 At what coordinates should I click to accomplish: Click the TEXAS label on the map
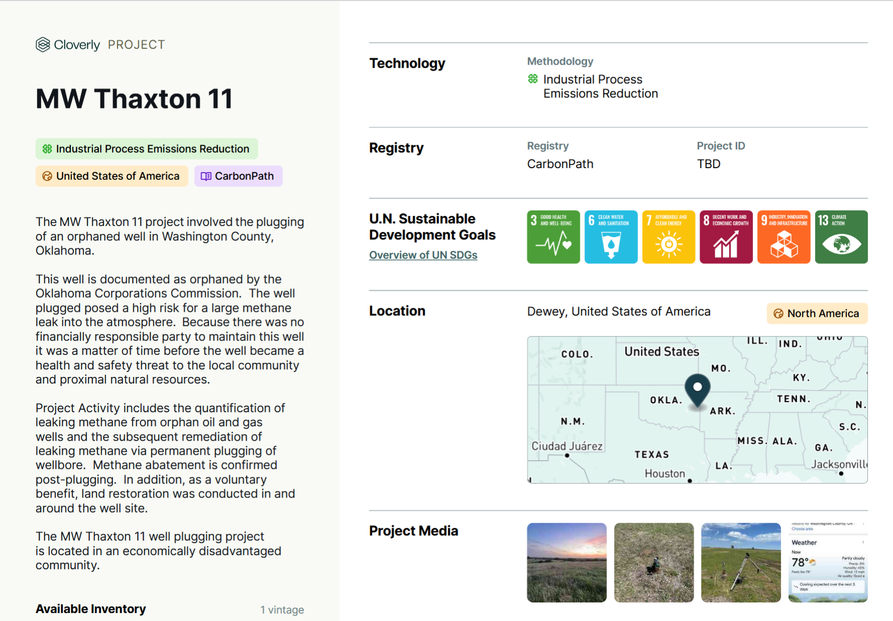point(652,454)
